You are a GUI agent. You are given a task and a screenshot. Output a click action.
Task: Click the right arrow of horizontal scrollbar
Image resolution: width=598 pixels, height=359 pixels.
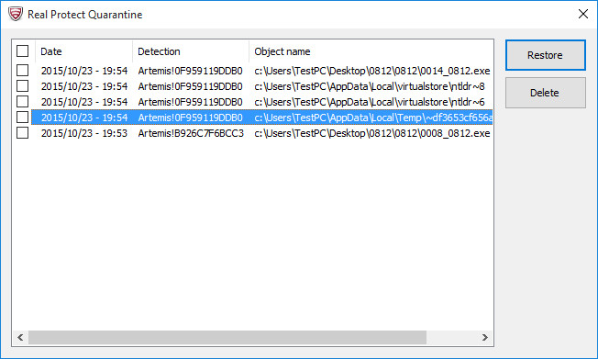[485, 337]
